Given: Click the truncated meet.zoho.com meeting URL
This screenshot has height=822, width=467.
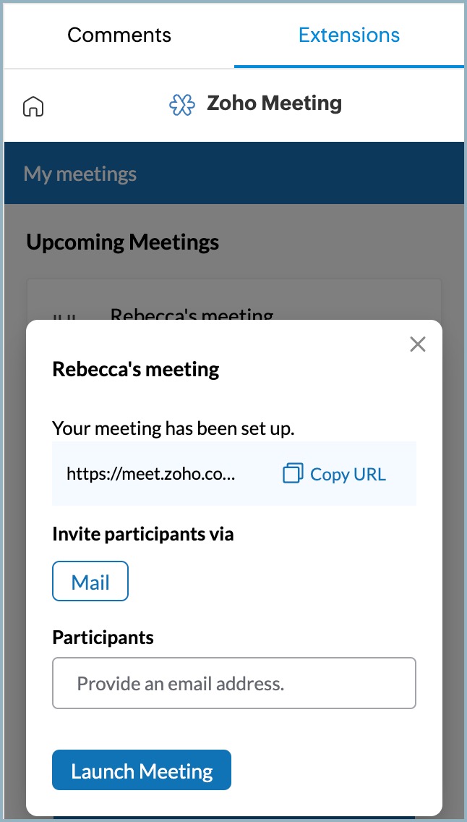Looking at the screenshot, I should click(151, 474).
